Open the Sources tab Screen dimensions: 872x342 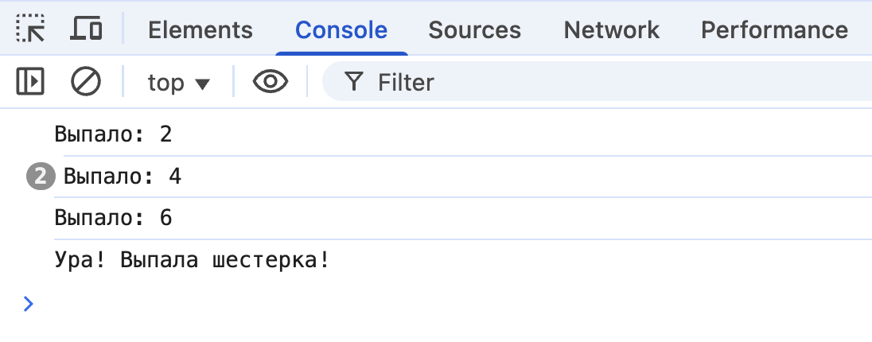pos(474,30)
